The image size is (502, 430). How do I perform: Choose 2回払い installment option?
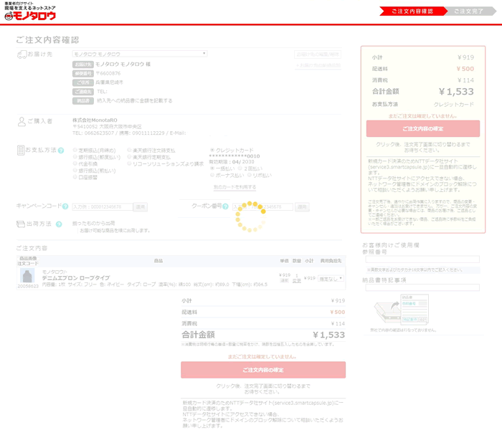coord(240,168)
